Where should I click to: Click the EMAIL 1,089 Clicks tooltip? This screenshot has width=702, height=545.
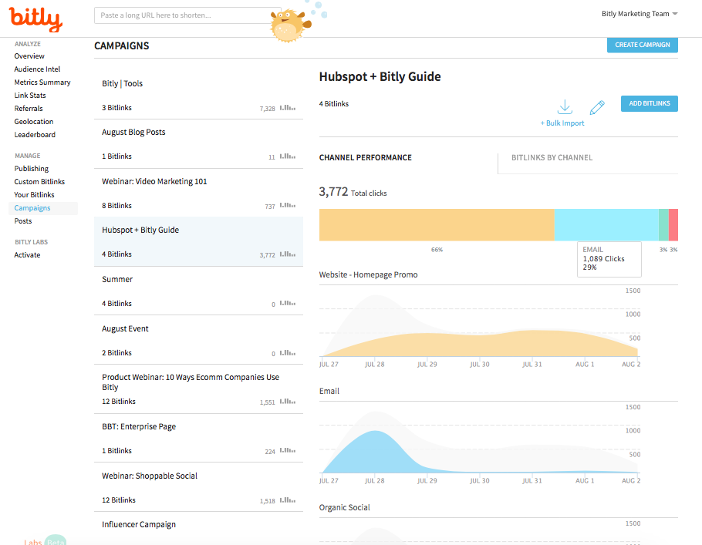609,259
